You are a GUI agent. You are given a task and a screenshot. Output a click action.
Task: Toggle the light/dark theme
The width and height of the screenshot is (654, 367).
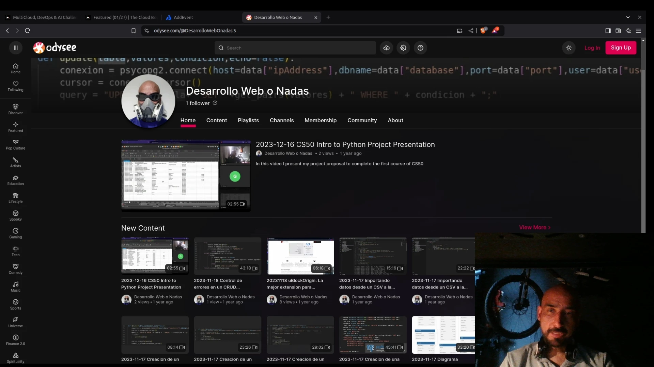[569, 48]
